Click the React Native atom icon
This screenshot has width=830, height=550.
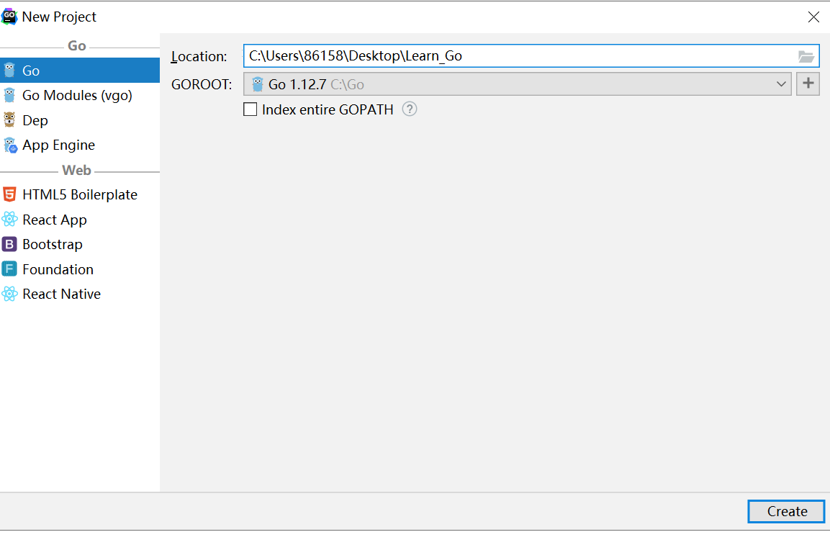tap(9, 294)
